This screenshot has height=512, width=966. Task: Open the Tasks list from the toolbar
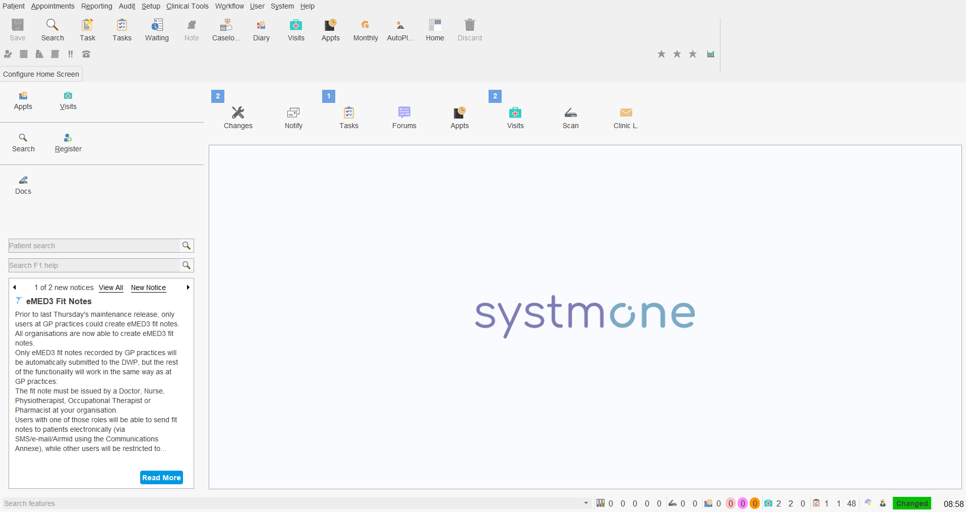click(x=122, y=30)
